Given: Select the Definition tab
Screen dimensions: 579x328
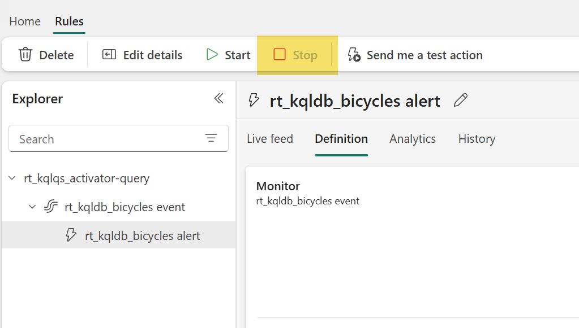Looking at the screenshot, I should coord(341,139).
